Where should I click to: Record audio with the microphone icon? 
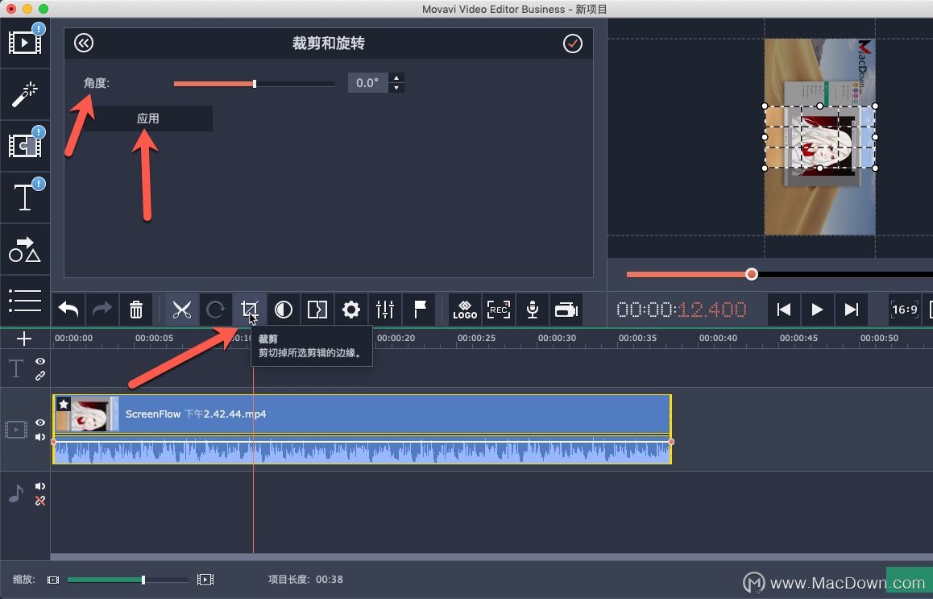click(x=533, y=310)
